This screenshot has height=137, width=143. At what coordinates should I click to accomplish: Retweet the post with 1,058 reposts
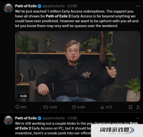[45, 107]
